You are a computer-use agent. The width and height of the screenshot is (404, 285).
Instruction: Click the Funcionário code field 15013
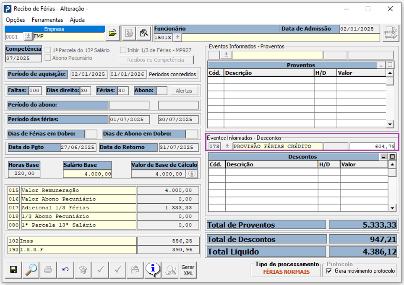click(163, 38)
